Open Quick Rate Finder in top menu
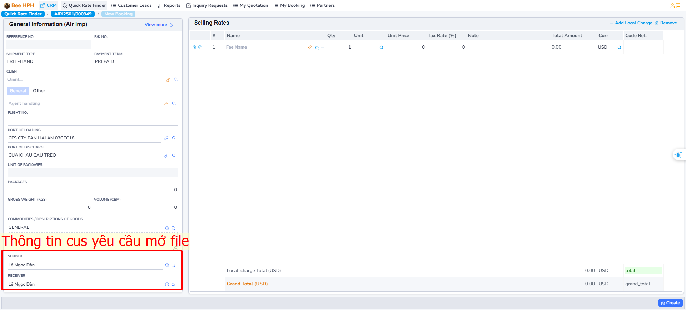686x310 pixels. [84, 5]
